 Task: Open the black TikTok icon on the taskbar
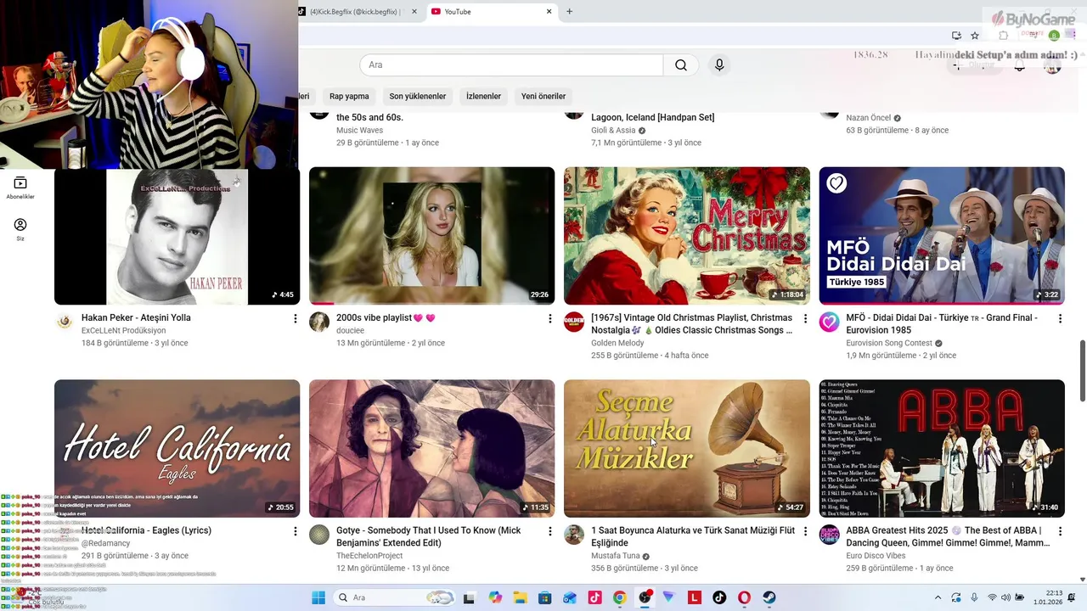tap(719, 597)
